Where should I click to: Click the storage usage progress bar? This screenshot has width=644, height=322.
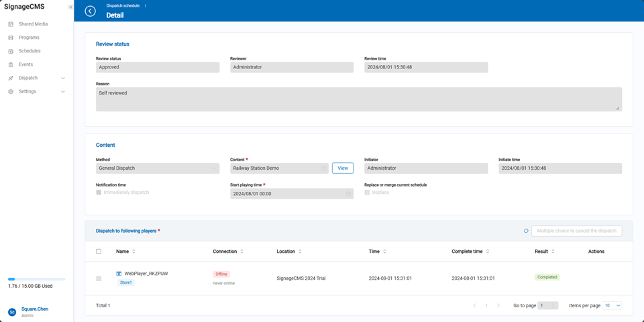tap(37, 279)
